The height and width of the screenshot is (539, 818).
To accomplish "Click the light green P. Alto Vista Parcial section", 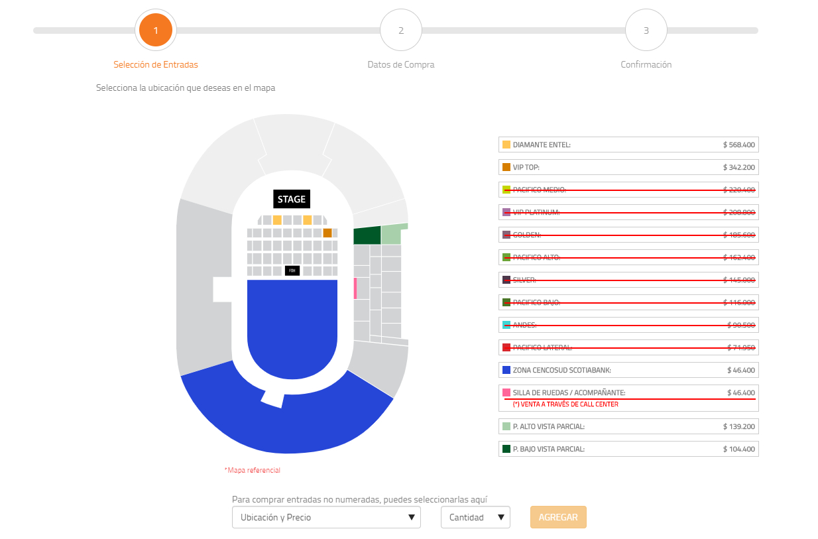I will (392, 235).
